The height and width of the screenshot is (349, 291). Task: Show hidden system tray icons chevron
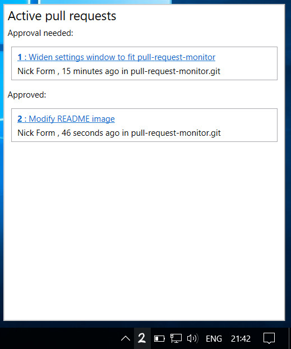point(126,338)
